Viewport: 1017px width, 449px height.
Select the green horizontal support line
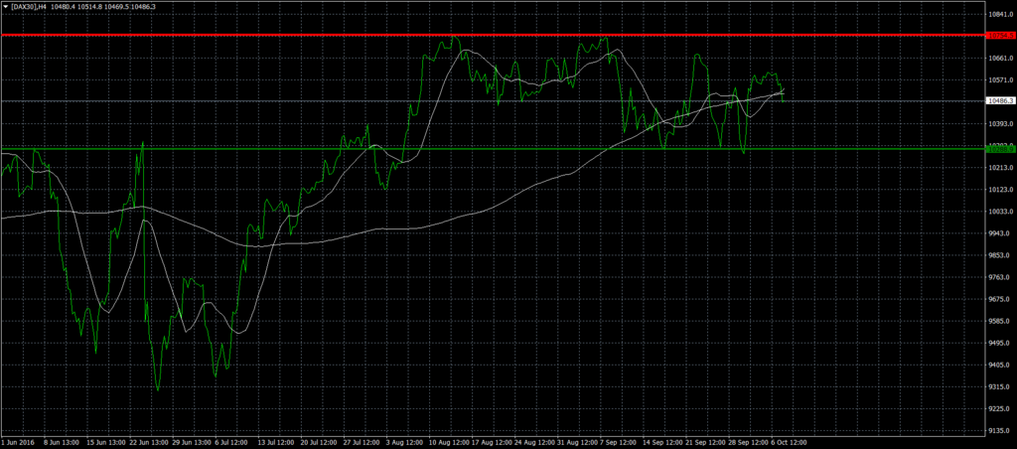pyautogui.click(x=497, y=148)
